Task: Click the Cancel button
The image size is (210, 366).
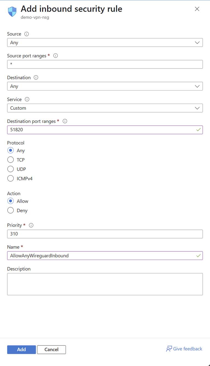Action: (x=51, y=350)
